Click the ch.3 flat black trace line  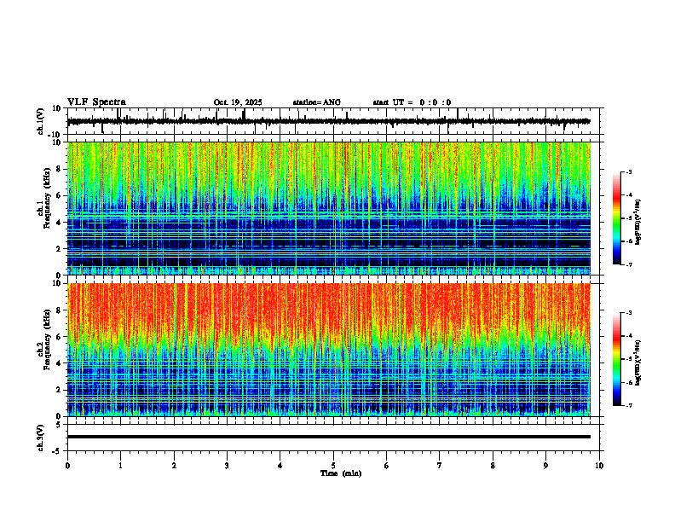coord(329,437)
